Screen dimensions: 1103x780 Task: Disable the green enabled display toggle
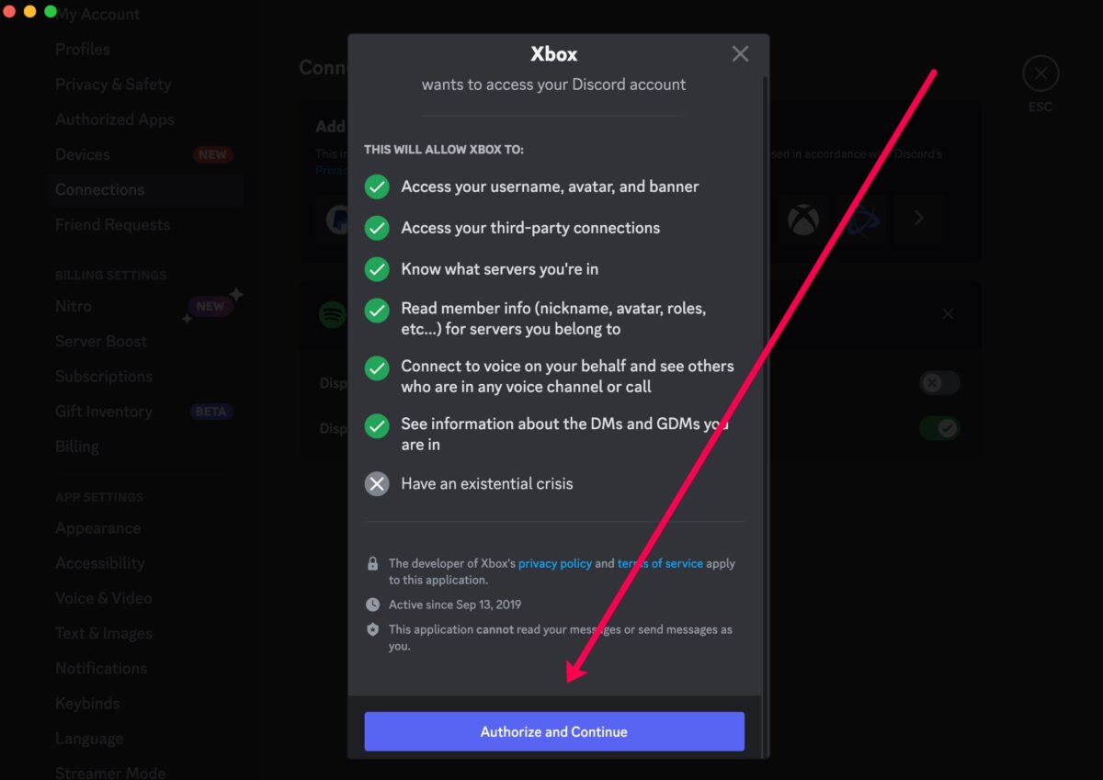pyautogui.click(x=939, y=428)
